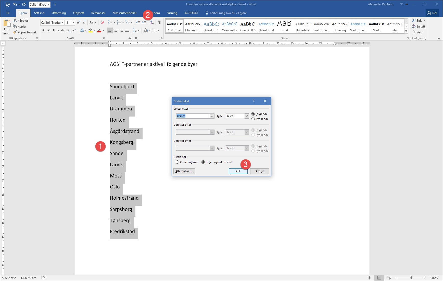Adjust the zoom slider in status bar
This screenshot has width=443, height=281.
tap(412, 278)
